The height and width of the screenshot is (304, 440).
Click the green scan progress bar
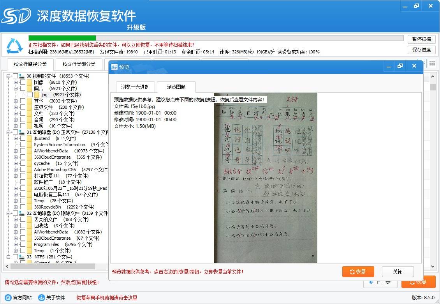(58, 38)
